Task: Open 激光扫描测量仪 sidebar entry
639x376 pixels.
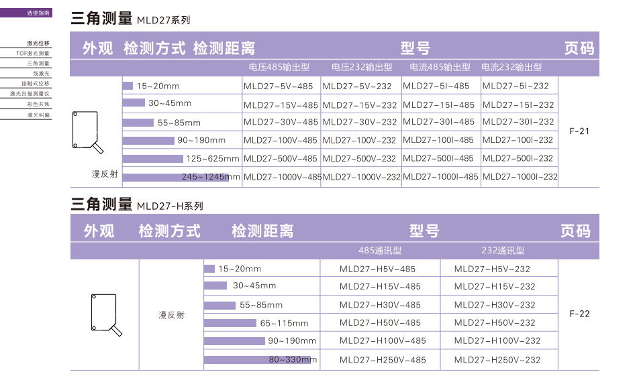Action: [30, 94]
